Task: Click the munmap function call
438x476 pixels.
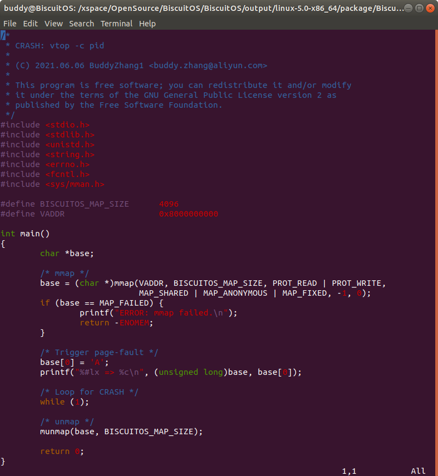Action: click(x=55, y=431)
